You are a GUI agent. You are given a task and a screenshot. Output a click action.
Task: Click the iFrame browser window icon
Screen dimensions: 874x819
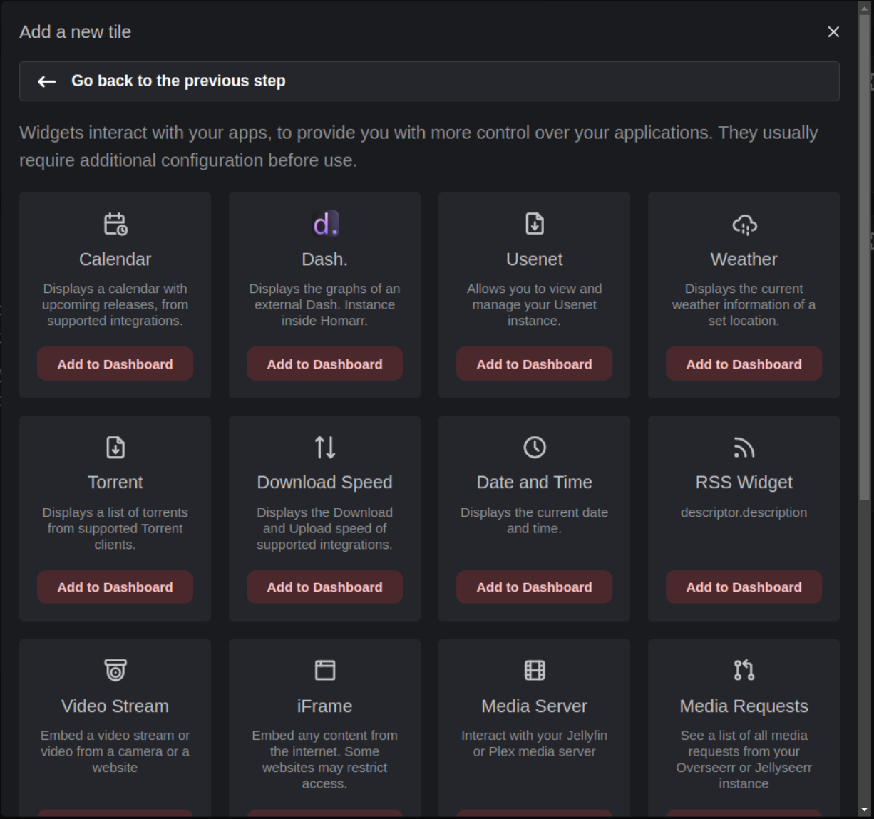tap(324, 670)
